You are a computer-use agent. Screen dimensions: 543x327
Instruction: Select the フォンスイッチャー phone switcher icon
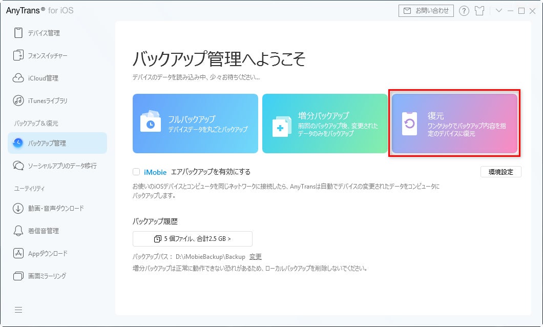pyautogui.click(x=18, y=55)
